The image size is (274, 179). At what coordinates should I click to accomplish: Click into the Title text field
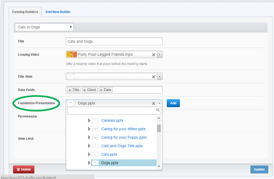114,41
